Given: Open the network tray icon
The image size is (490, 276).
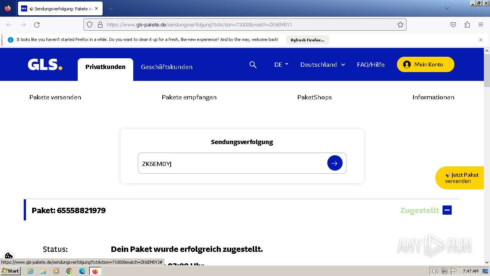Looking at the screenshot, I should (444, 271).
